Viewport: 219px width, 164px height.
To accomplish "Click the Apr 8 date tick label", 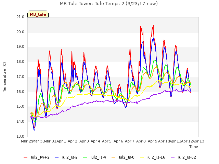I will 141,141.
